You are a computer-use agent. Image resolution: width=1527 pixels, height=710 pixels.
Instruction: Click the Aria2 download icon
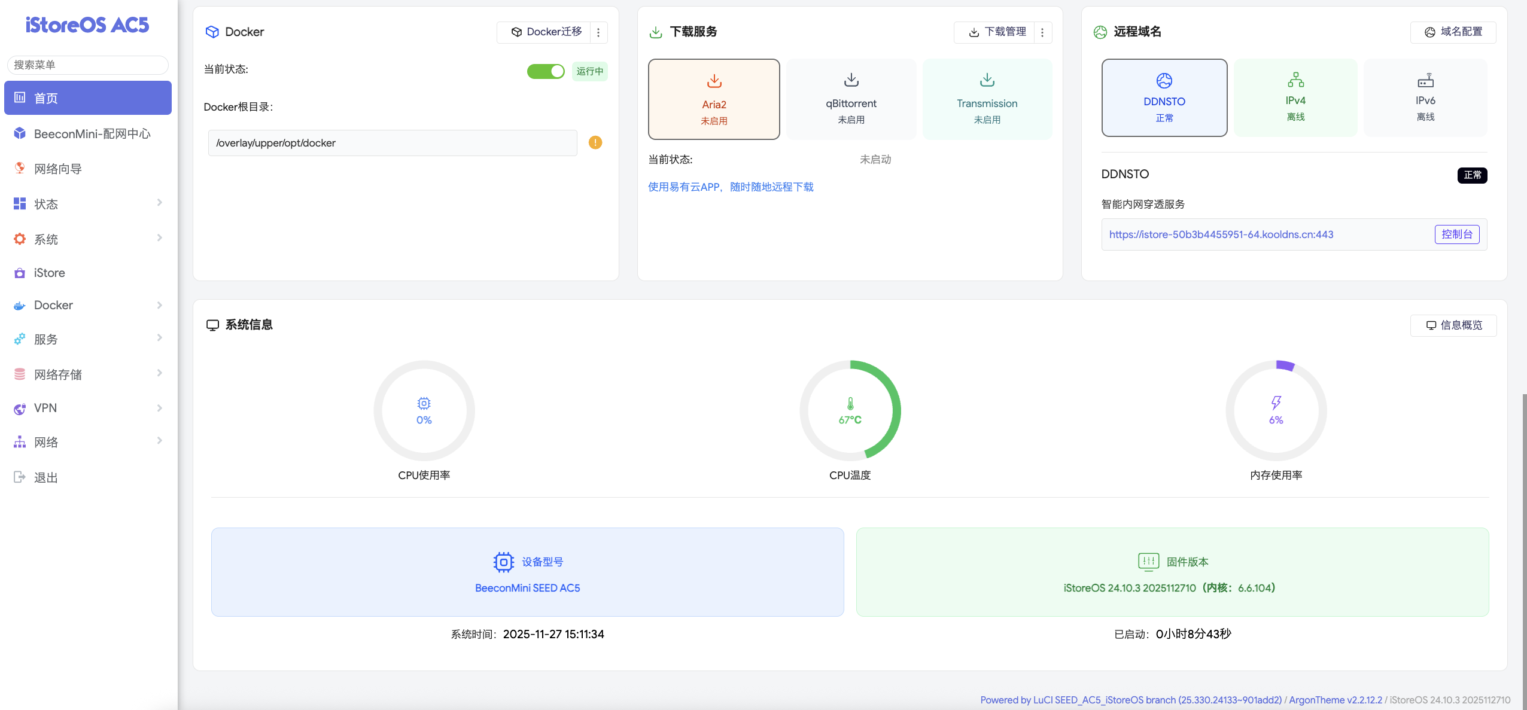pyautogui.click(x=714, y=81)
